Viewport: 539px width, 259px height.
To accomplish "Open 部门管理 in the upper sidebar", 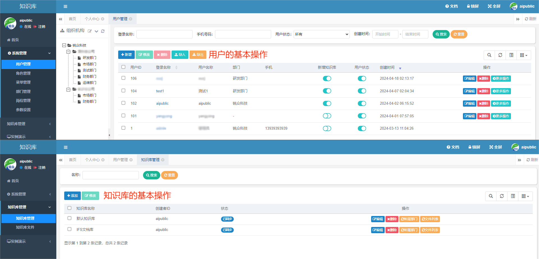I will coord(23,91).
